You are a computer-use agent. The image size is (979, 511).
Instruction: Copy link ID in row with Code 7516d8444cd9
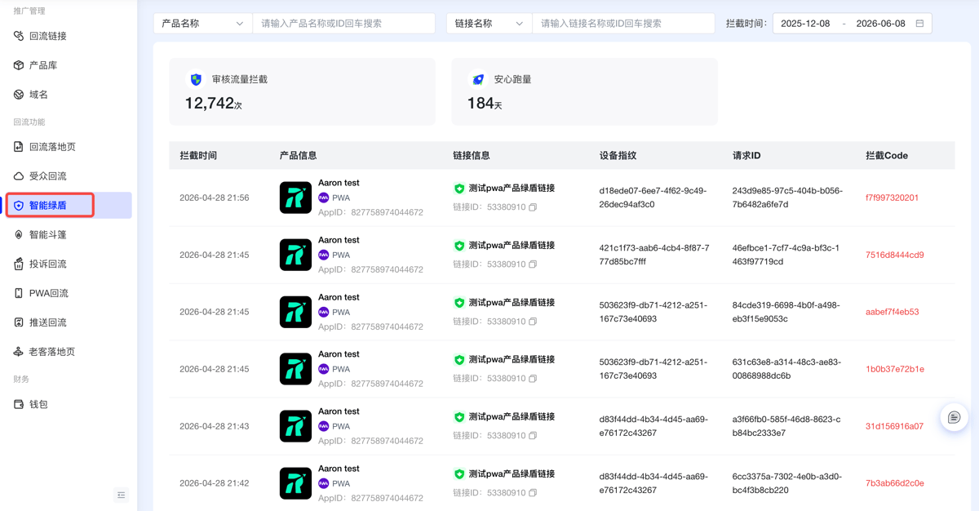click(533, 264)
